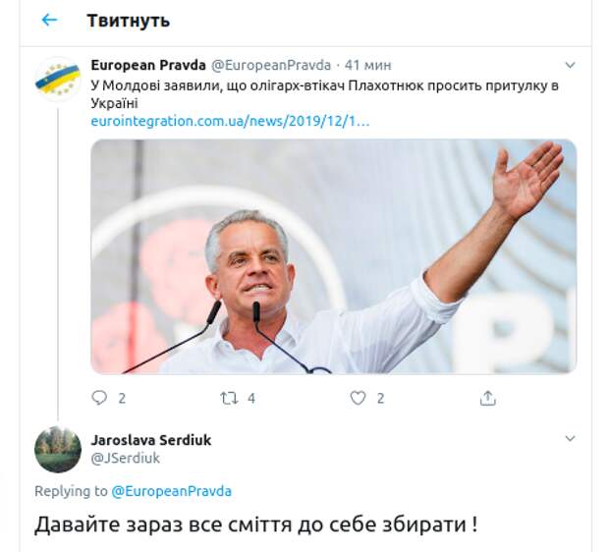Click the reply speech bubble icon
The height and width of the screenshot is (552, 609).
point(99,398)
